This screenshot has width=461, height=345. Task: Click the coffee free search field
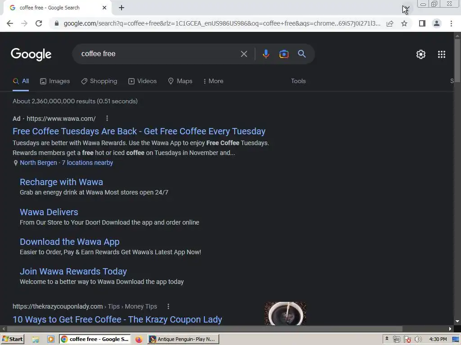pos(159,54)
